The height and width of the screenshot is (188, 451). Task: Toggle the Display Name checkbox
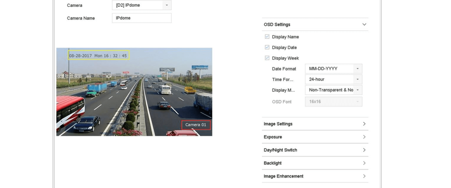point(267,37)
